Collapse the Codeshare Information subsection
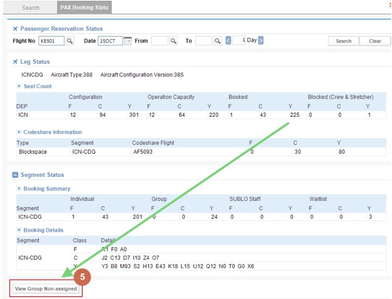 [x=19, y=132]
